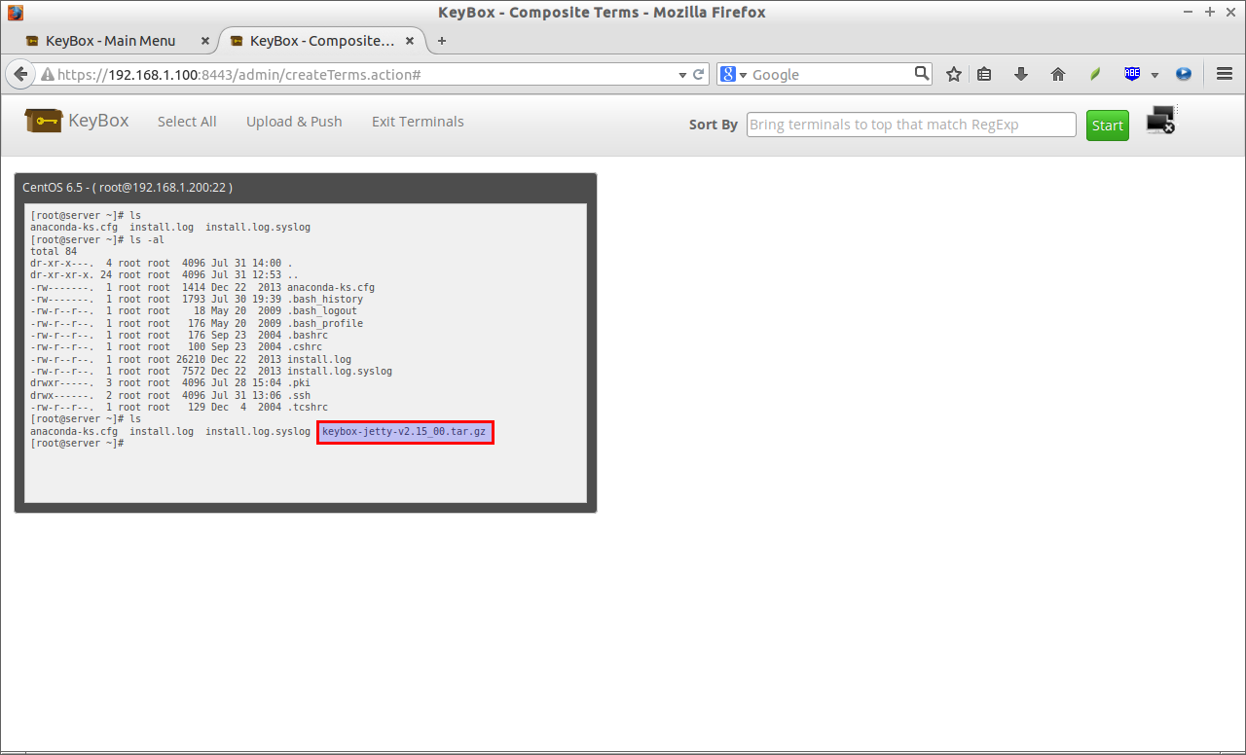Click the search magnifier icon
The image size is (1246, 755).
click(x=922, y=73)
